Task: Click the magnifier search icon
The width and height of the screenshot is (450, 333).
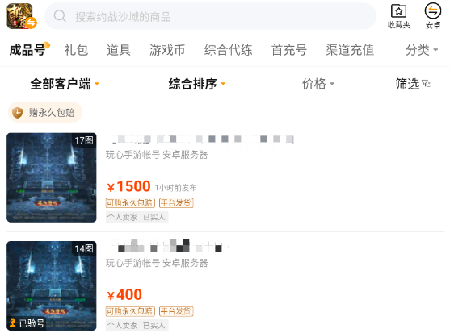Action: click(x=60, y=16)
